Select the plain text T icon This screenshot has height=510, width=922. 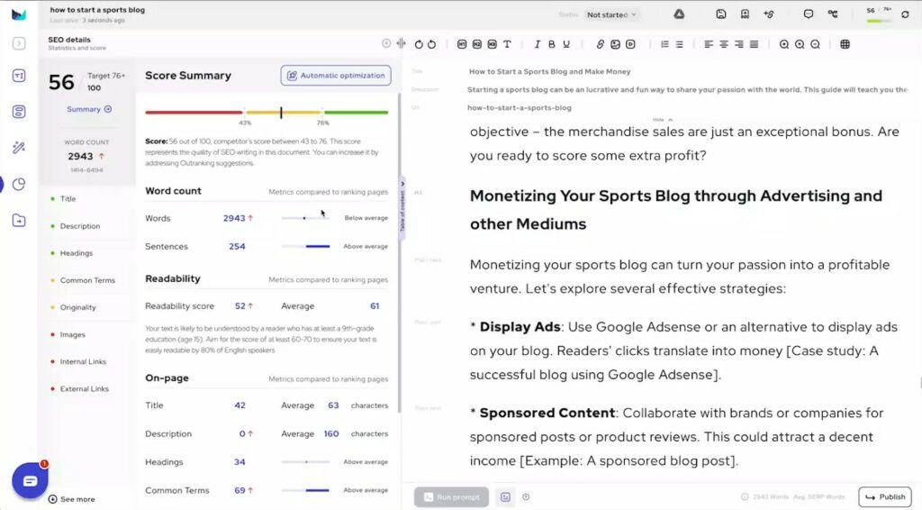click(x=507, y=44)
